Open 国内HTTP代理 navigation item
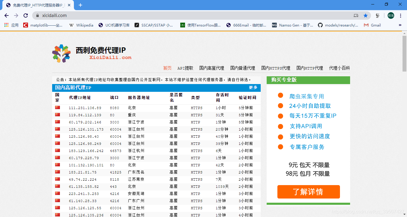This screenshot has height=217, width=407. [310, 68]
